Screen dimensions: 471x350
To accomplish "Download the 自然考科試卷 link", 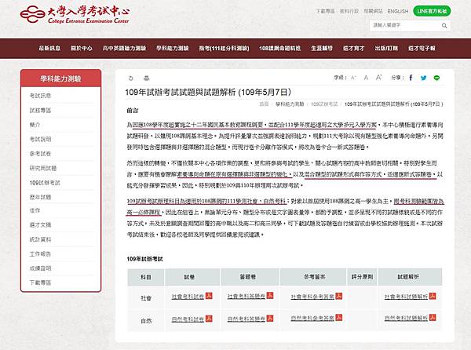I will (x=188, y=319).
